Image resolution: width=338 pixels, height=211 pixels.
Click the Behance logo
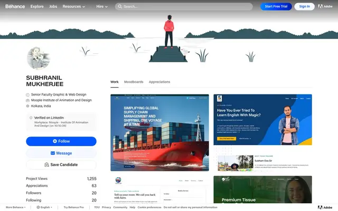15,6
